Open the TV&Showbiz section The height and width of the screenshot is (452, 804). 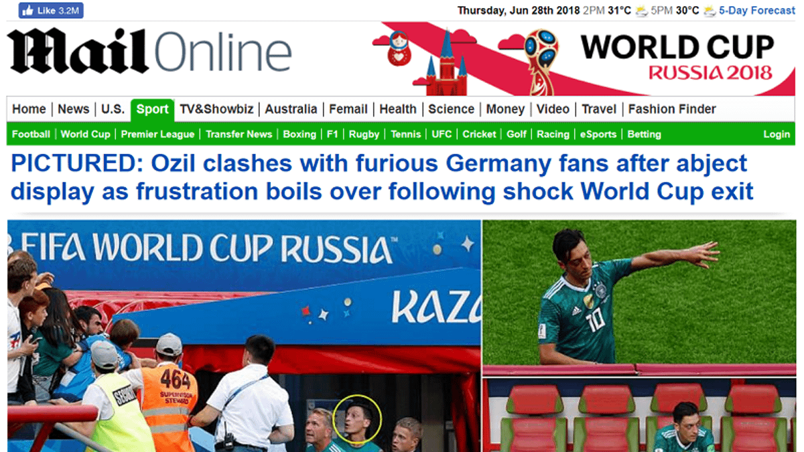[x=216, y=109]
